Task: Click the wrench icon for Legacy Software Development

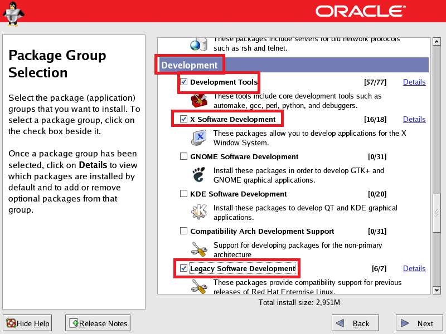Action: pos(199,286)
